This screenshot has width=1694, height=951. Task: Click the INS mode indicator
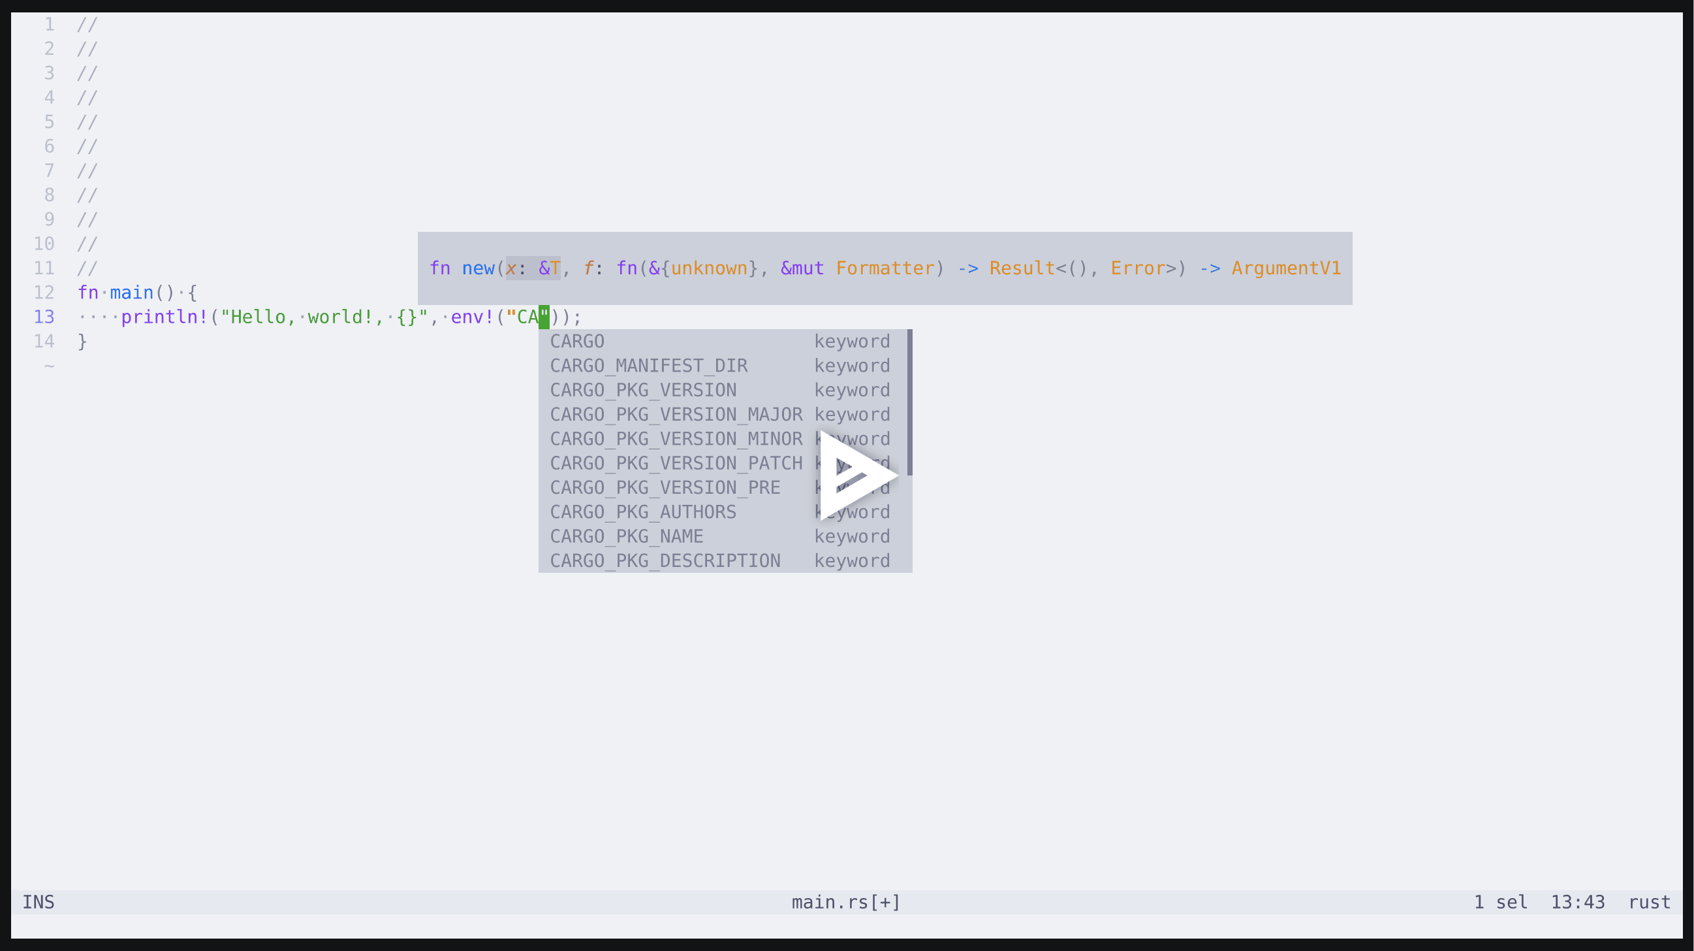[38, 902]
